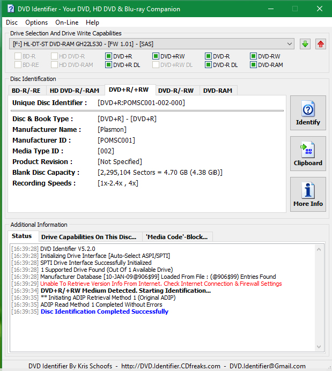Switch to the HD DVD-R/-RAM tab
Image resolution: width=332 pixels, height=371 pixels.
(75, 91)
